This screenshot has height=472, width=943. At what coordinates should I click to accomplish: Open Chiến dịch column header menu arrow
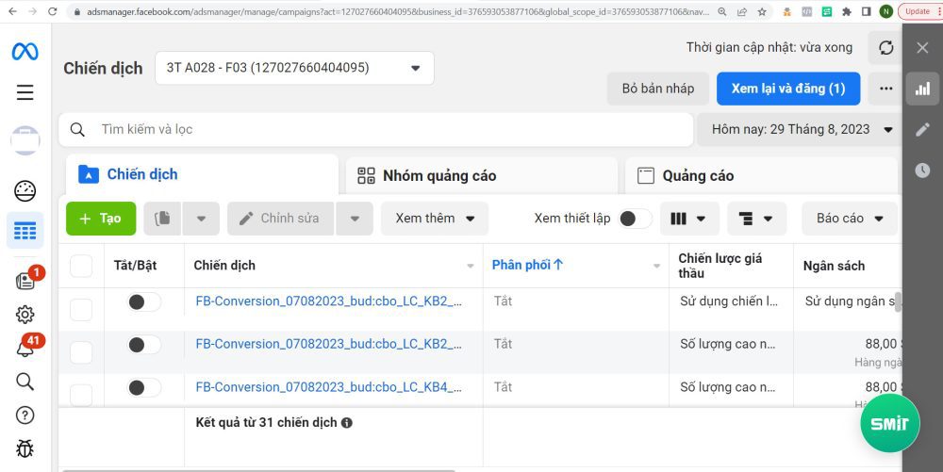471,266
